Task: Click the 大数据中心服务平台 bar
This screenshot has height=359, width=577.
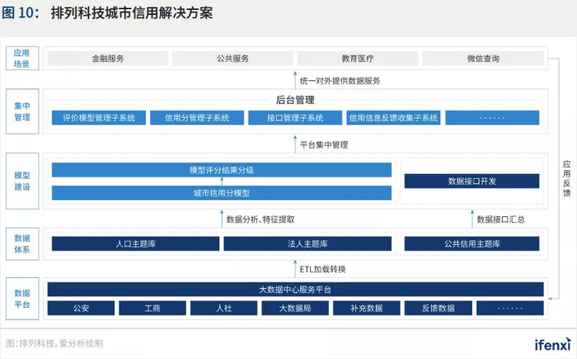Action: (x=295, y=290)
